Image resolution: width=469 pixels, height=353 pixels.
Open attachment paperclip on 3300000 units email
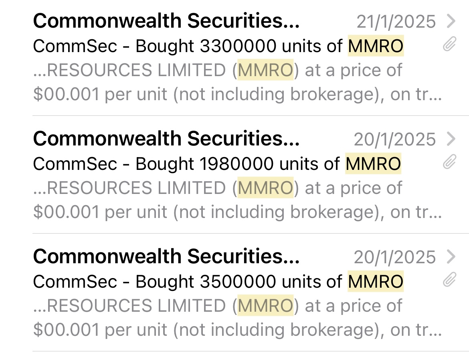tap(449, 44)
